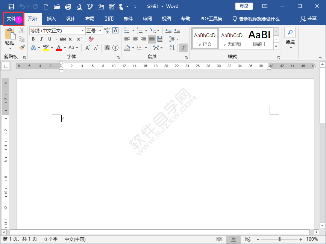
Task: Enable show/hide paragraph marks
Action: [183, 48]
